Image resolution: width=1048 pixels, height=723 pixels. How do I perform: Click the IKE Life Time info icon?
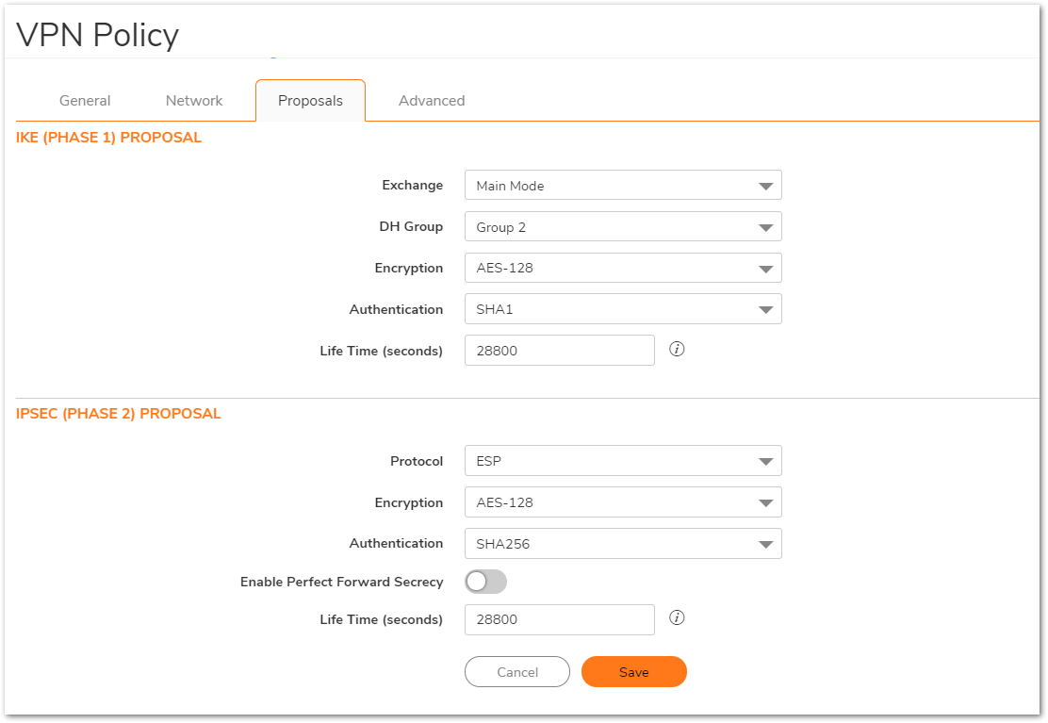pos(677,350)
